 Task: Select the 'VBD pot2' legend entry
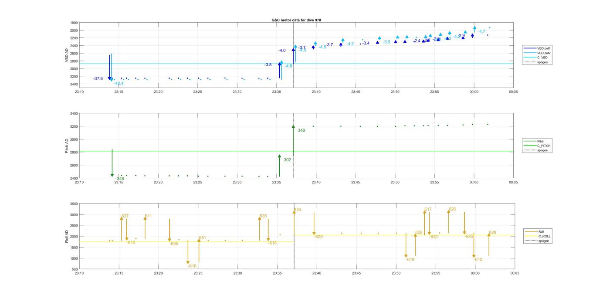[536, 53]
